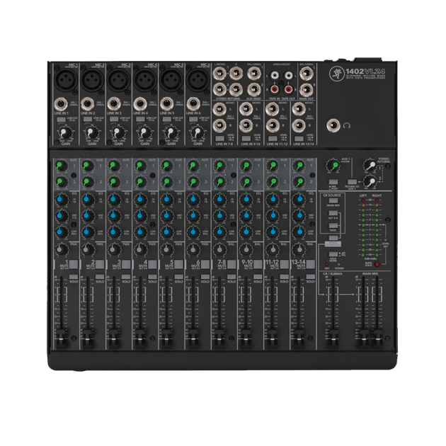The width and height of the screenshot is (446, 446).
Task: Click the MIC 6 XLR input jack
Action: tap(198, 80)
